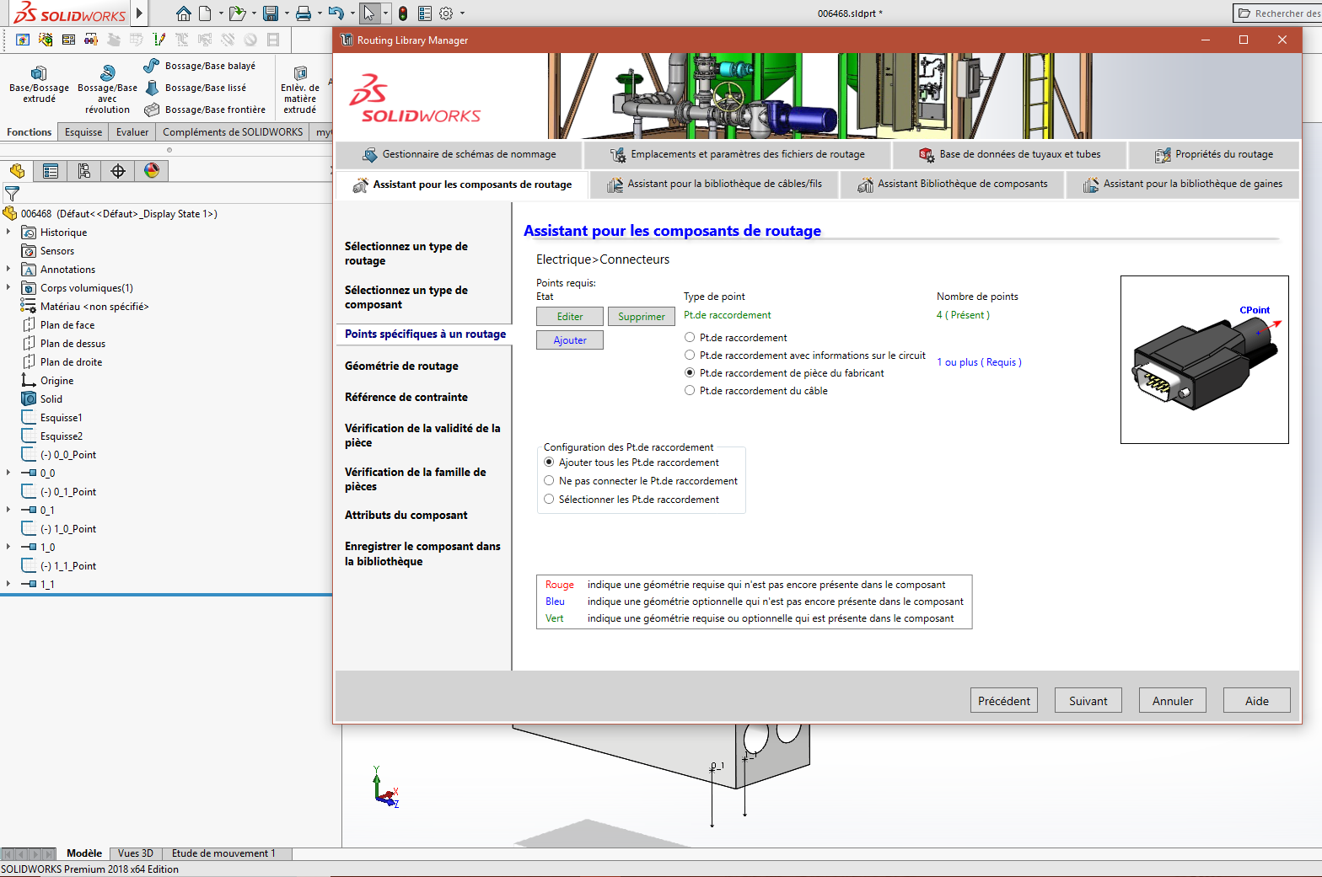Click the green-red pencil routing toolbar icon
The image size is (1322, 877).
tap(159, 40)
